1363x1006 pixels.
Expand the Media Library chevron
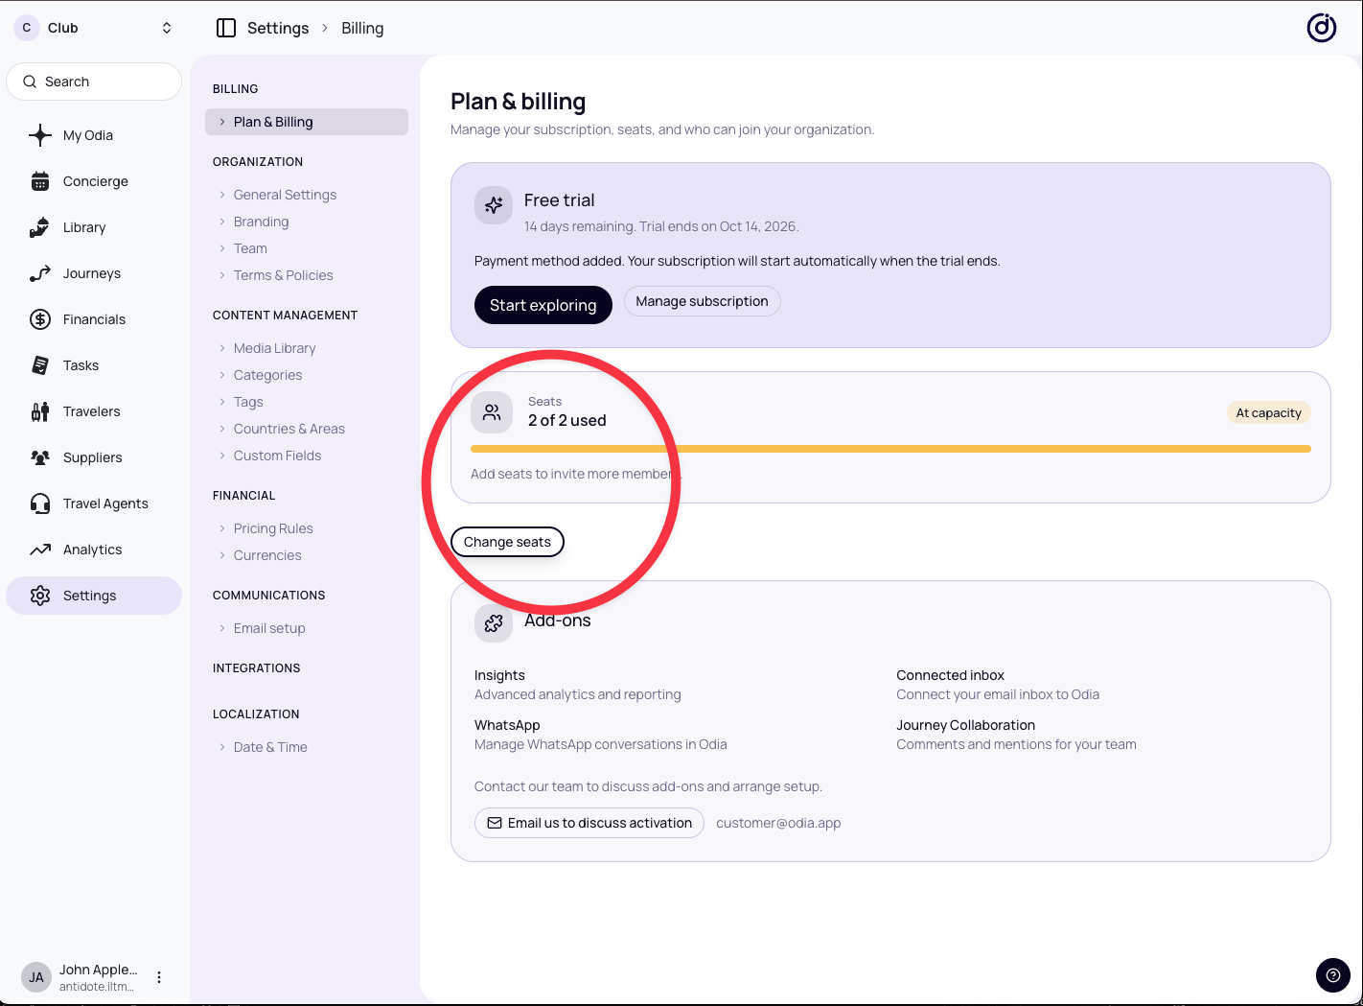222,348
